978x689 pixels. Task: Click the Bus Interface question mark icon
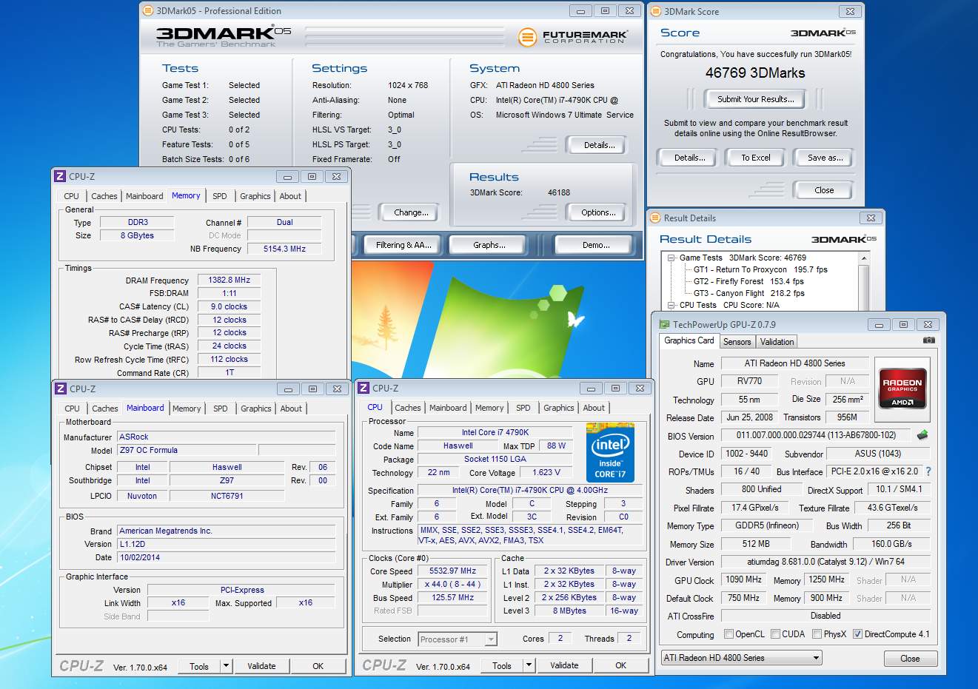928,471
